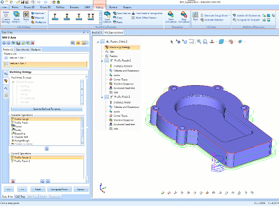Click the Compute/Finish button

click(59, 189)
